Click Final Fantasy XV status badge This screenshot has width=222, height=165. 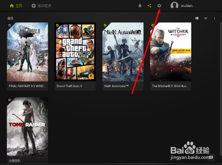[x=10, y=25]
